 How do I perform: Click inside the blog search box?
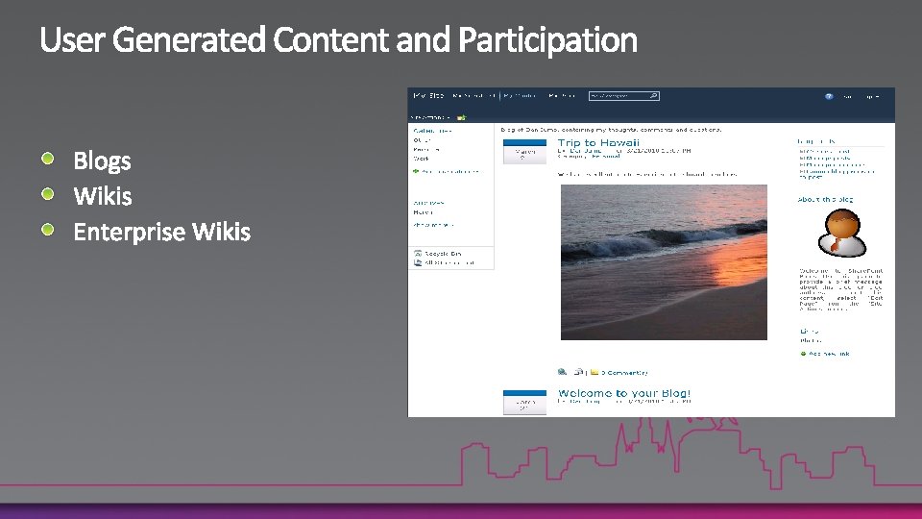point(619,96)
